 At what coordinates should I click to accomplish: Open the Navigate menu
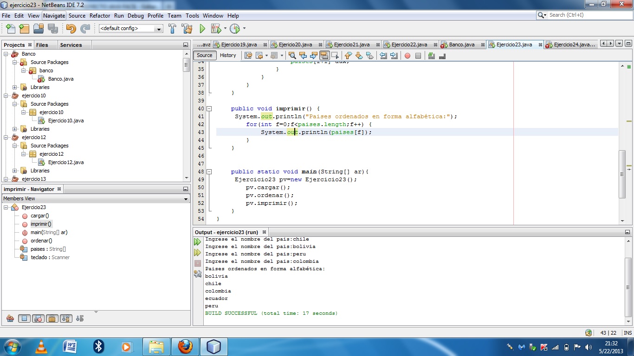click(x=54, y=15)
